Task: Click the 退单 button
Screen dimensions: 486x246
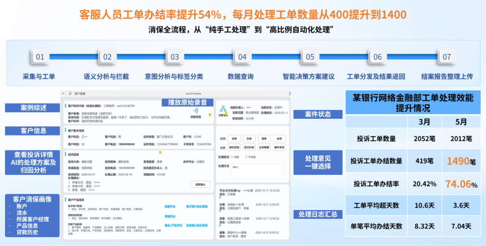Action: click(264, 139)
